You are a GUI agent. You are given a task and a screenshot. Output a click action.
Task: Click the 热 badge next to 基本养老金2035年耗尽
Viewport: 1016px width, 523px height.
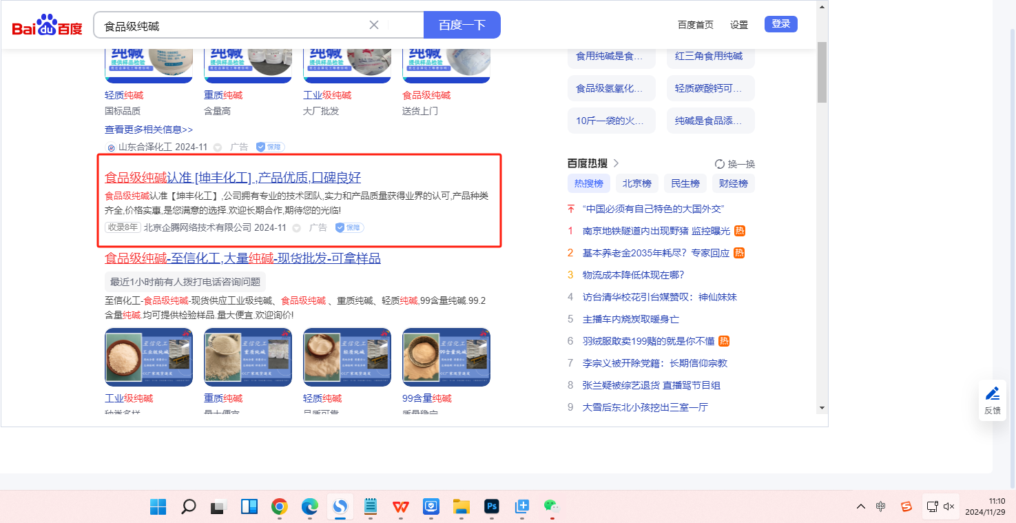[739, 253]
